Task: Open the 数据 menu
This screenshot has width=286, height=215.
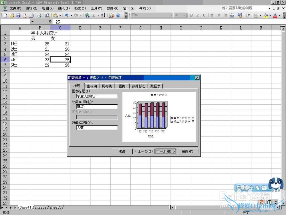Action: 112,8
